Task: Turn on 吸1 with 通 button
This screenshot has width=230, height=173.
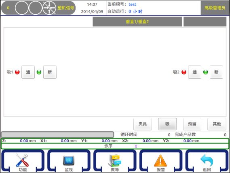Action: pos(28,72)
